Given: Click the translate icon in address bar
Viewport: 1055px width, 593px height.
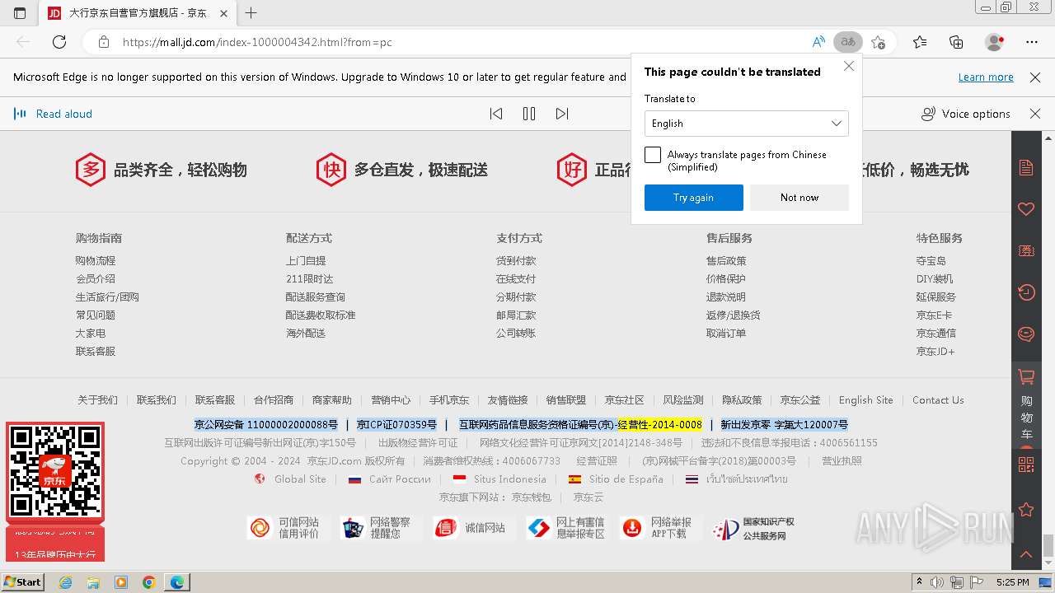Looking at the screenshot, I should click(847, 42).
